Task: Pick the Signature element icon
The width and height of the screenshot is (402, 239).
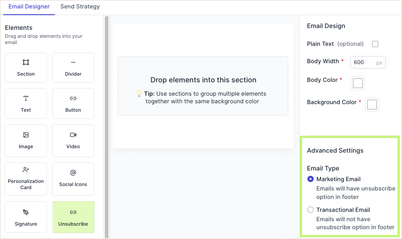Action: pyautogui.click(x=26, y=212)
